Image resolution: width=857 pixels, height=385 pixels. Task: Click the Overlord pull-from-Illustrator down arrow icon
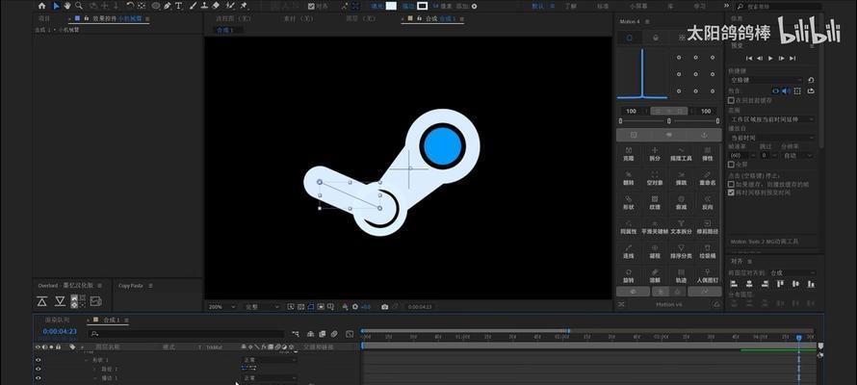(x=60, y=301)
